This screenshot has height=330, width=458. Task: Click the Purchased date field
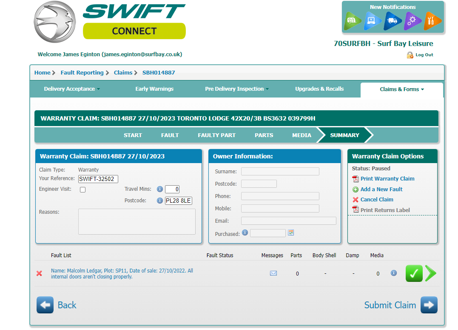click(268, 233)
